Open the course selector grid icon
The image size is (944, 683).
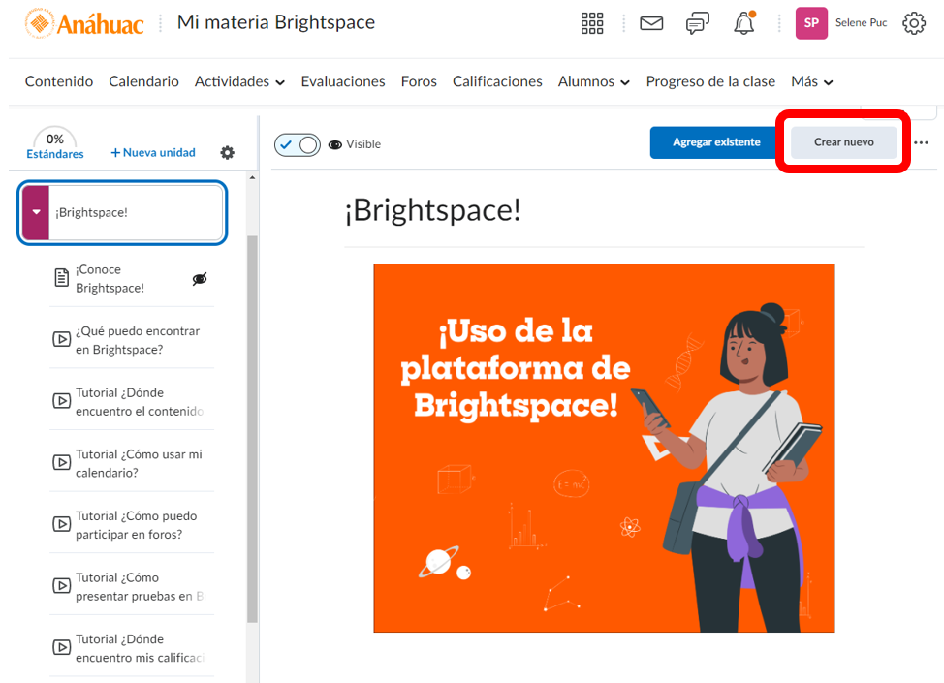[591, 23]
